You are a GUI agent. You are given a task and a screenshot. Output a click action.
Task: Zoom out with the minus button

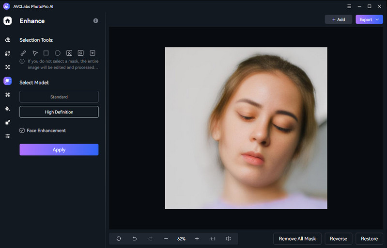(166, 239)
